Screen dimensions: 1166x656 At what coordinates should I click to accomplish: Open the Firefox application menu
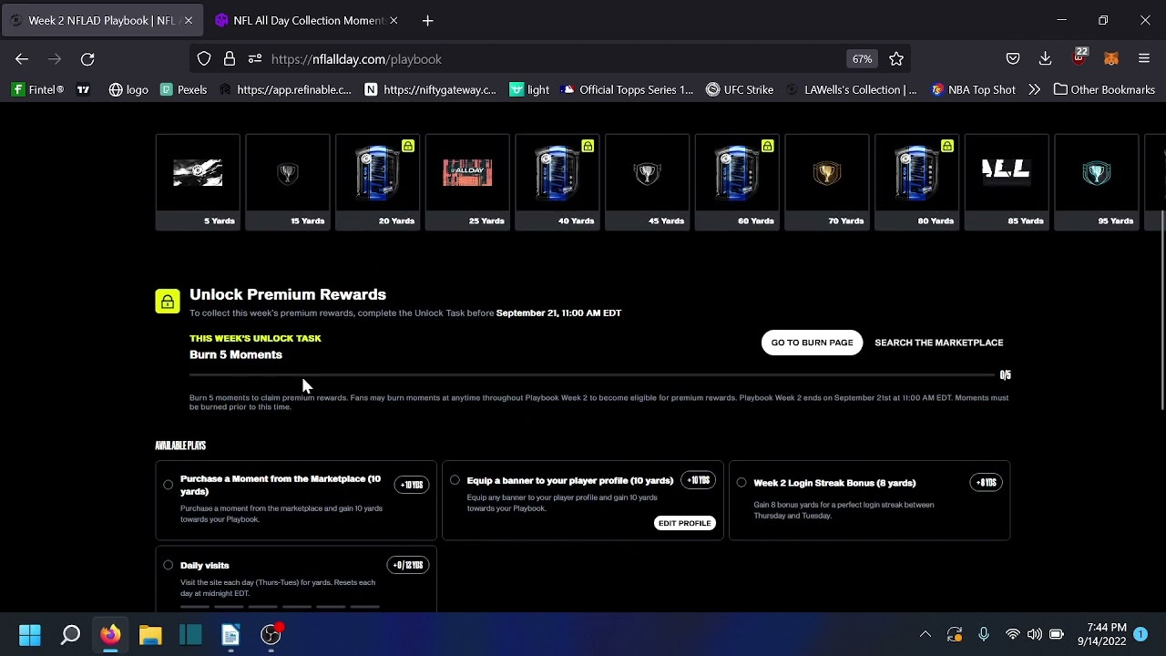[1144, 59]
